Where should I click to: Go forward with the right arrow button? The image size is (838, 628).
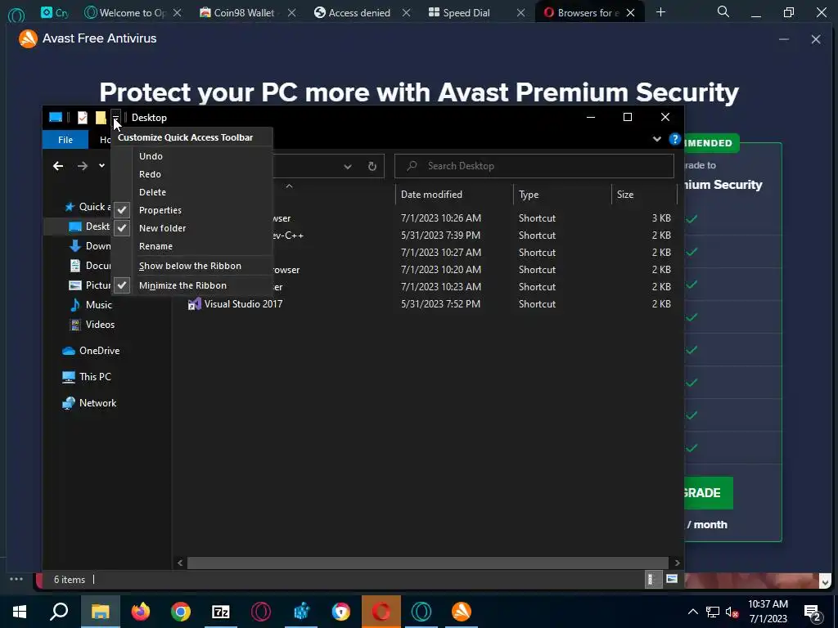pos(83,166)
